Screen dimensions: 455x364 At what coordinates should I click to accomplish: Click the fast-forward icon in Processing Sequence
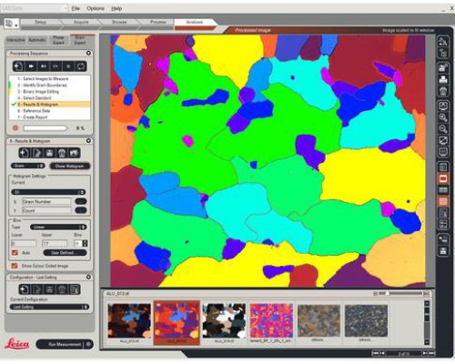point(31,66)
